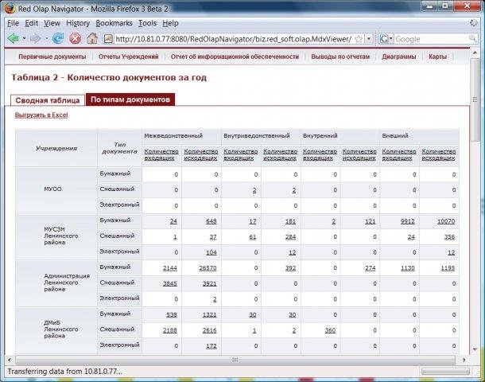Viewport: 485px width, 382px height.
Task: Click the scroll up arrow
Action: pos(475,53)
